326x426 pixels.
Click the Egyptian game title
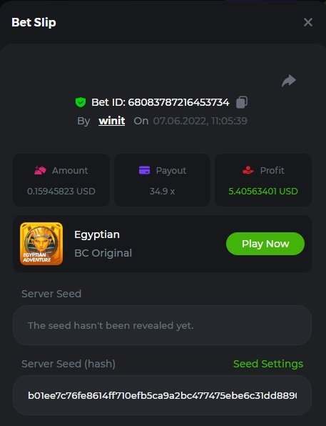[x=97, y=234]
